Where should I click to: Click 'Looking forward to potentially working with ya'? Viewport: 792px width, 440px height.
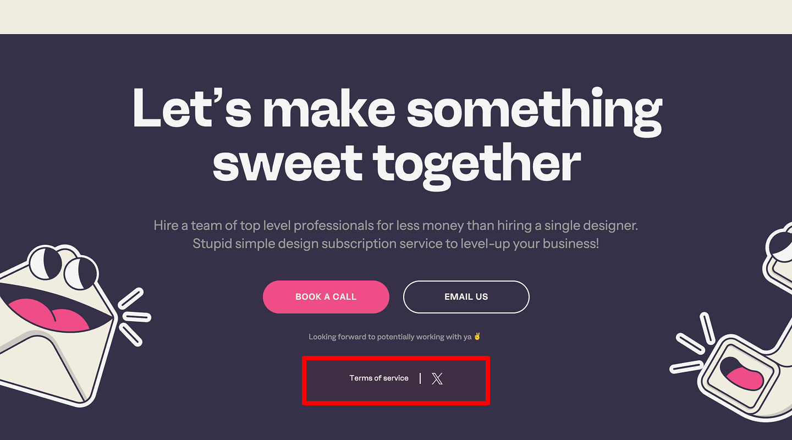coord(391,336)
